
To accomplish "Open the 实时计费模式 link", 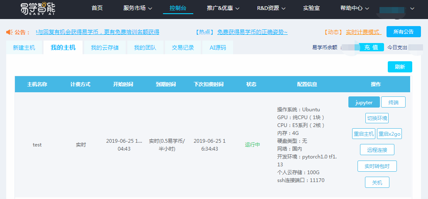I will pos(363,32).
